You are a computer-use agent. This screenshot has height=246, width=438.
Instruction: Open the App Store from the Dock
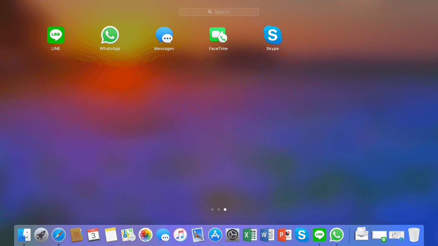coord(215,235)
